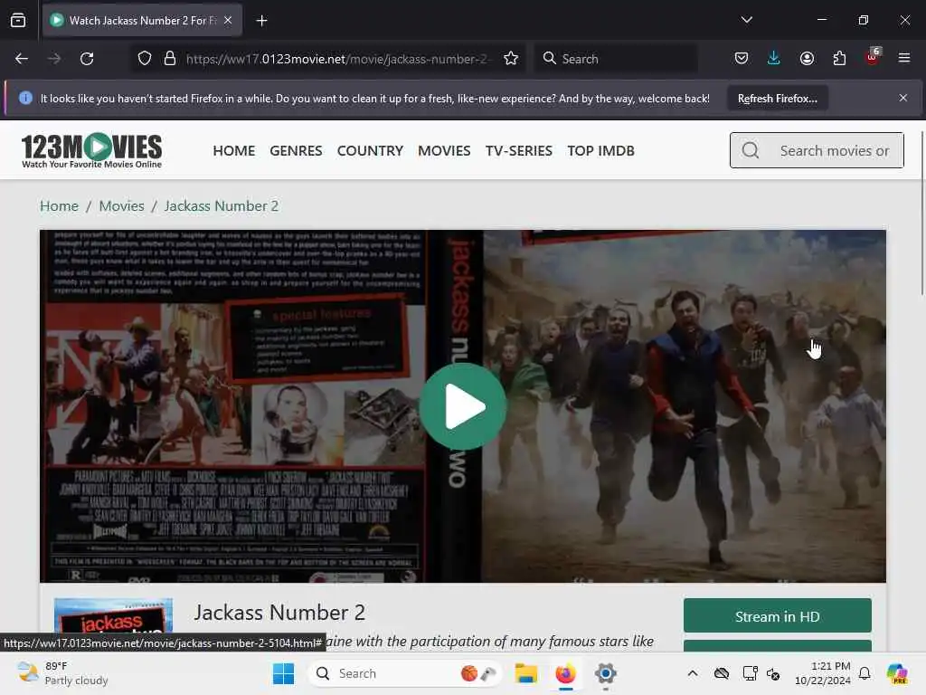Open the weather widget showing 89°F
The image size is (926, 695).
pyautogui.click(x=62, y=673)
